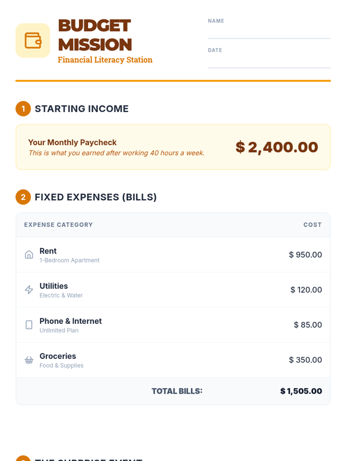The height and width of the screenshot is (461, 346).
Task: Click the $85.00 phone cost
Action: click(308, 325)
